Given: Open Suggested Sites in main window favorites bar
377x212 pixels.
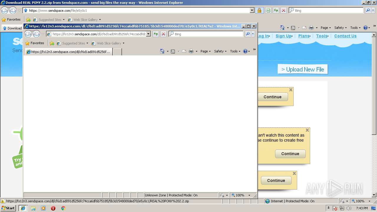Looking at the screenshot, I should pyautogui.click(x=49, y=20).
